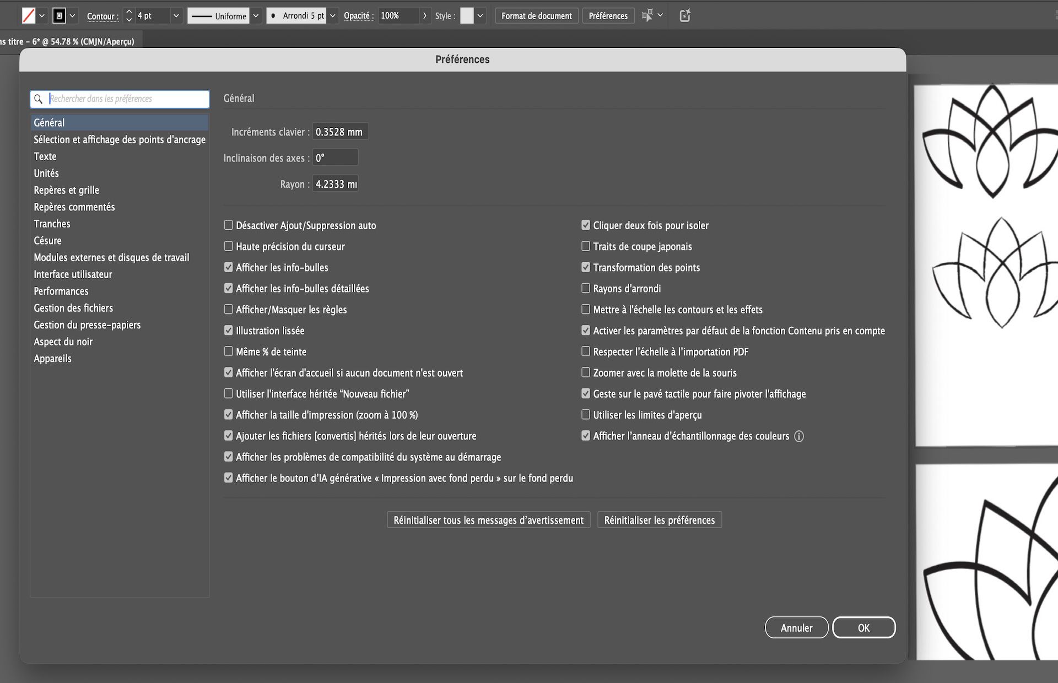
Task: Click the Select Similar Objects icon
Action: click(x=648, y=15)
